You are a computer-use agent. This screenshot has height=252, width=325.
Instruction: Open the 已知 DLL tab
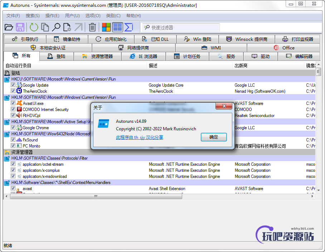tap(155, 39)
